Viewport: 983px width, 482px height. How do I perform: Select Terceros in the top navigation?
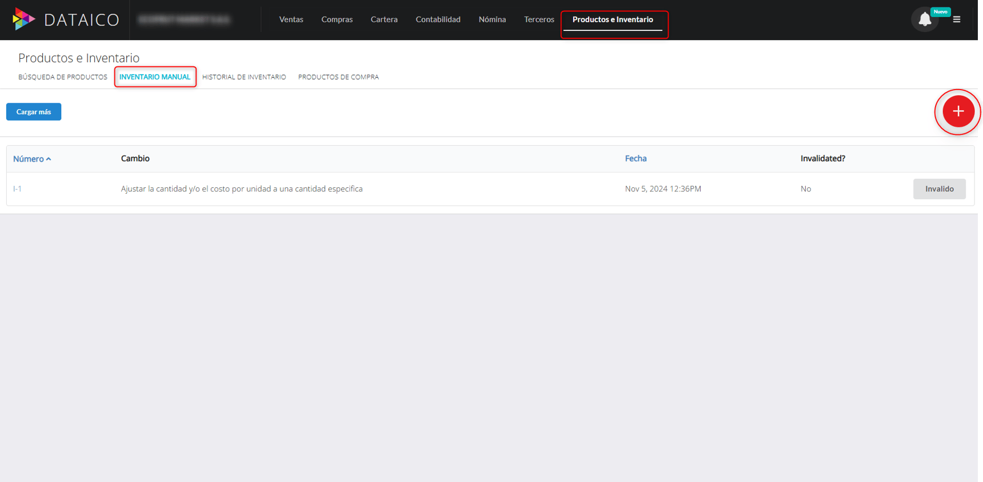tap(539, 19)
